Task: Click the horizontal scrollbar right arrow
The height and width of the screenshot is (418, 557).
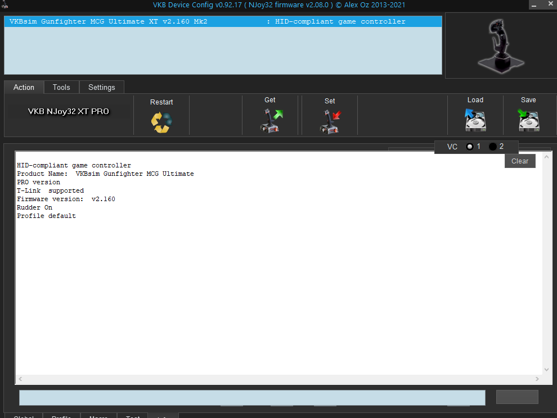Action: coord(537,379)
